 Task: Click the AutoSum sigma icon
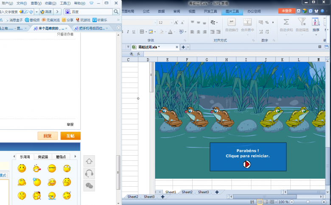[286, 22]
